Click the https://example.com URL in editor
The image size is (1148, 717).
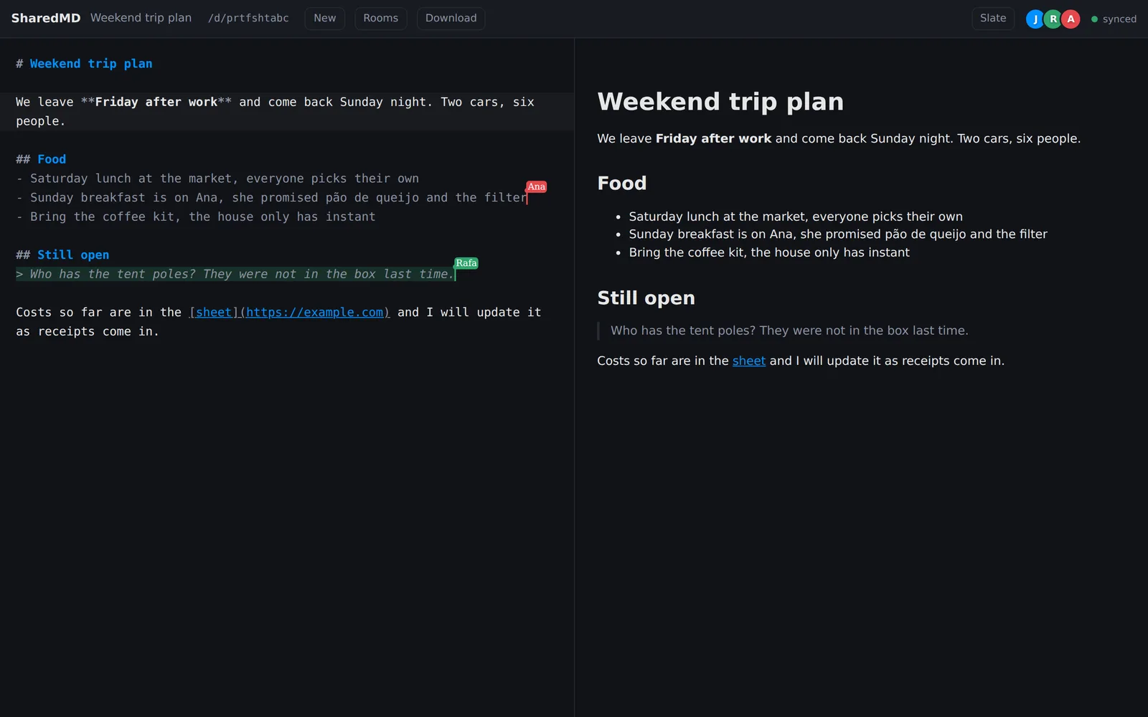tap(314, 312)
